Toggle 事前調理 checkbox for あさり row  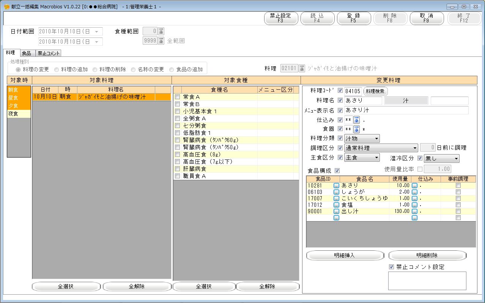(x=458, y=186)
